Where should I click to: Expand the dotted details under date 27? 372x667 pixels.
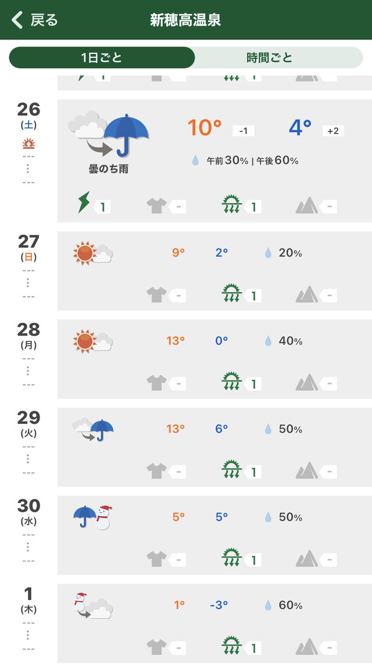tap(28, 283)
